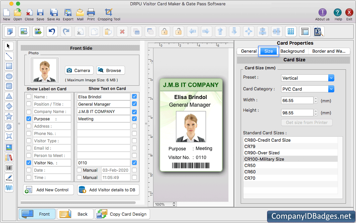
Task: Click the Height value stepper
Action: click(x=316, y=113)
